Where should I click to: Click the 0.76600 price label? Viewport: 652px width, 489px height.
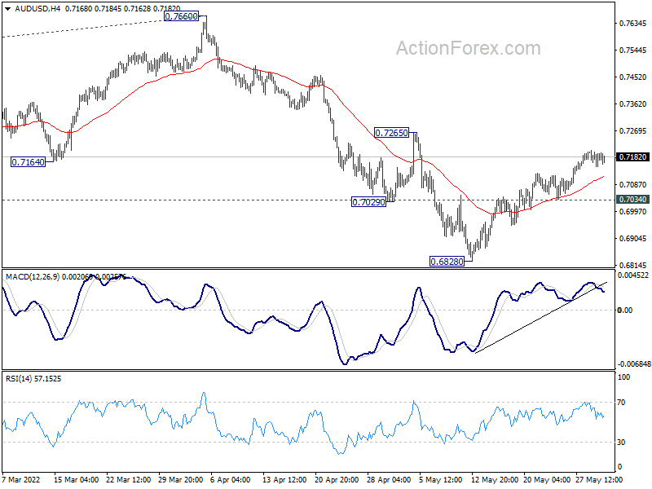pyautogui.click(x=181, y=16)
